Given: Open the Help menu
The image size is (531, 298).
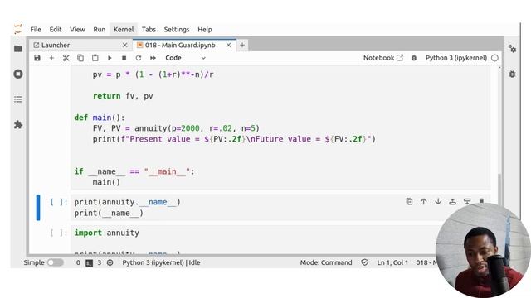Looking at the screenshot, I should (x=205, y=30).
